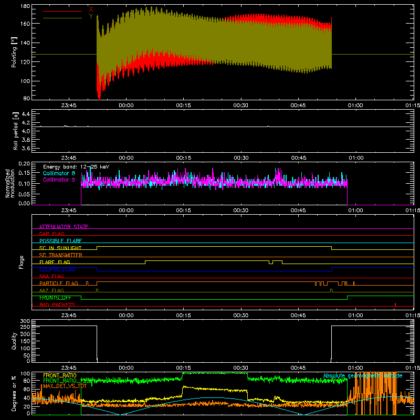Click the 23:45 time label under Flags plot

(69, 316)
